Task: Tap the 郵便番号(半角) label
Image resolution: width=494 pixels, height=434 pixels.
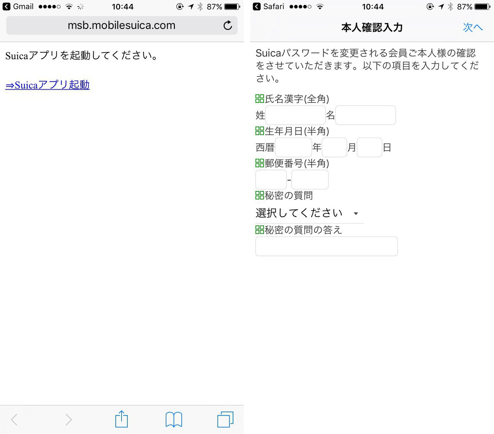Action: tap(297, 163)
